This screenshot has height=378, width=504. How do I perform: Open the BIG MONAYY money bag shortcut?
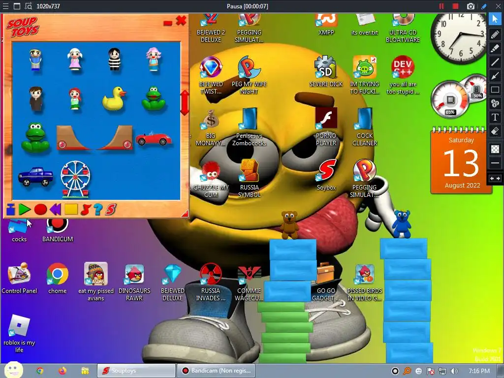point(211,127)
